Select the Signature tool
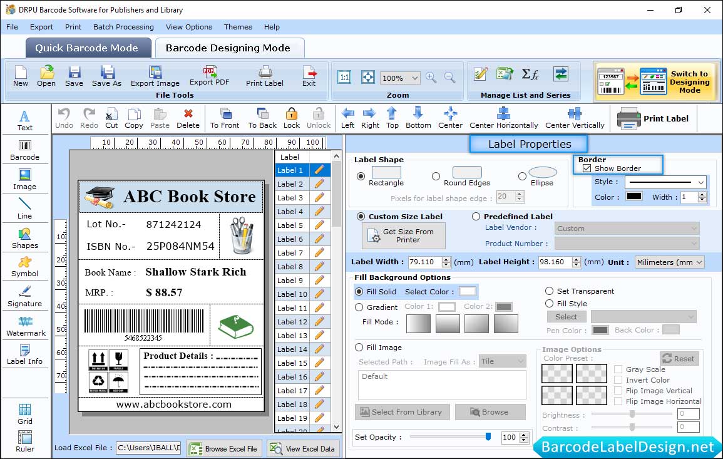The height and width of the screenshot is (459, 723). coord(25,296)
